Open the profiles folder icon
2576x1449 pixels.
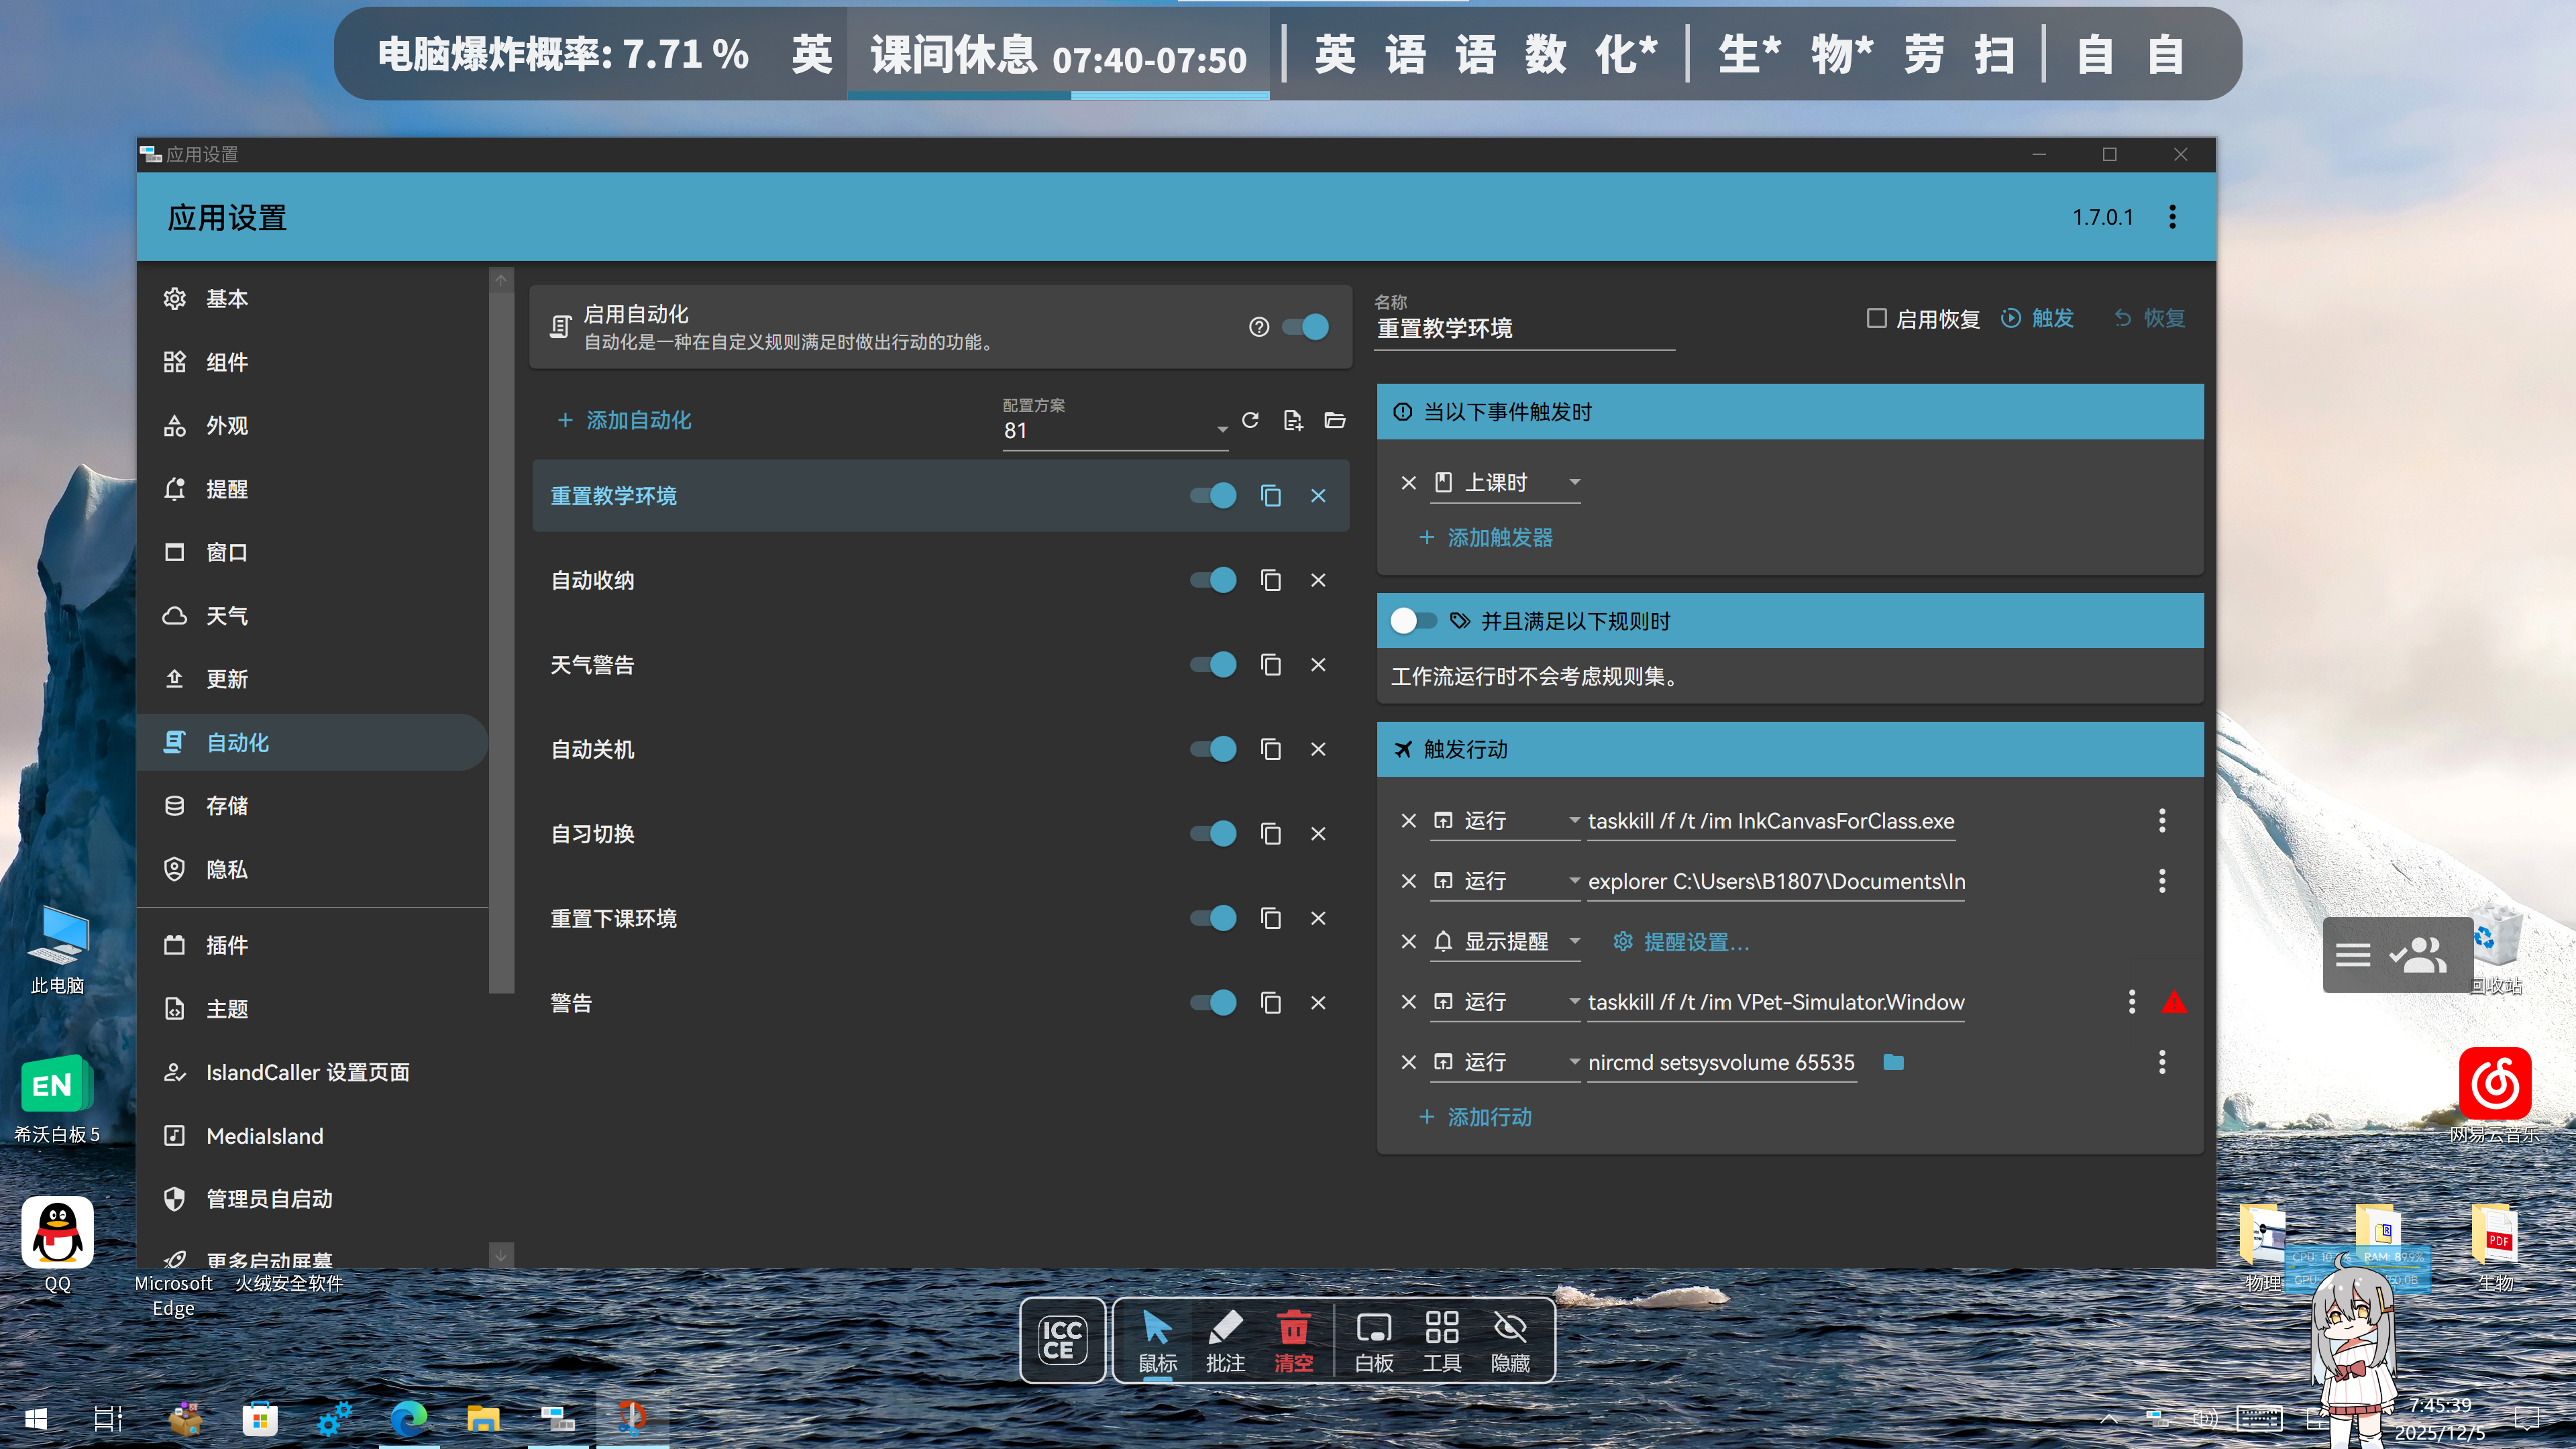1334,420
